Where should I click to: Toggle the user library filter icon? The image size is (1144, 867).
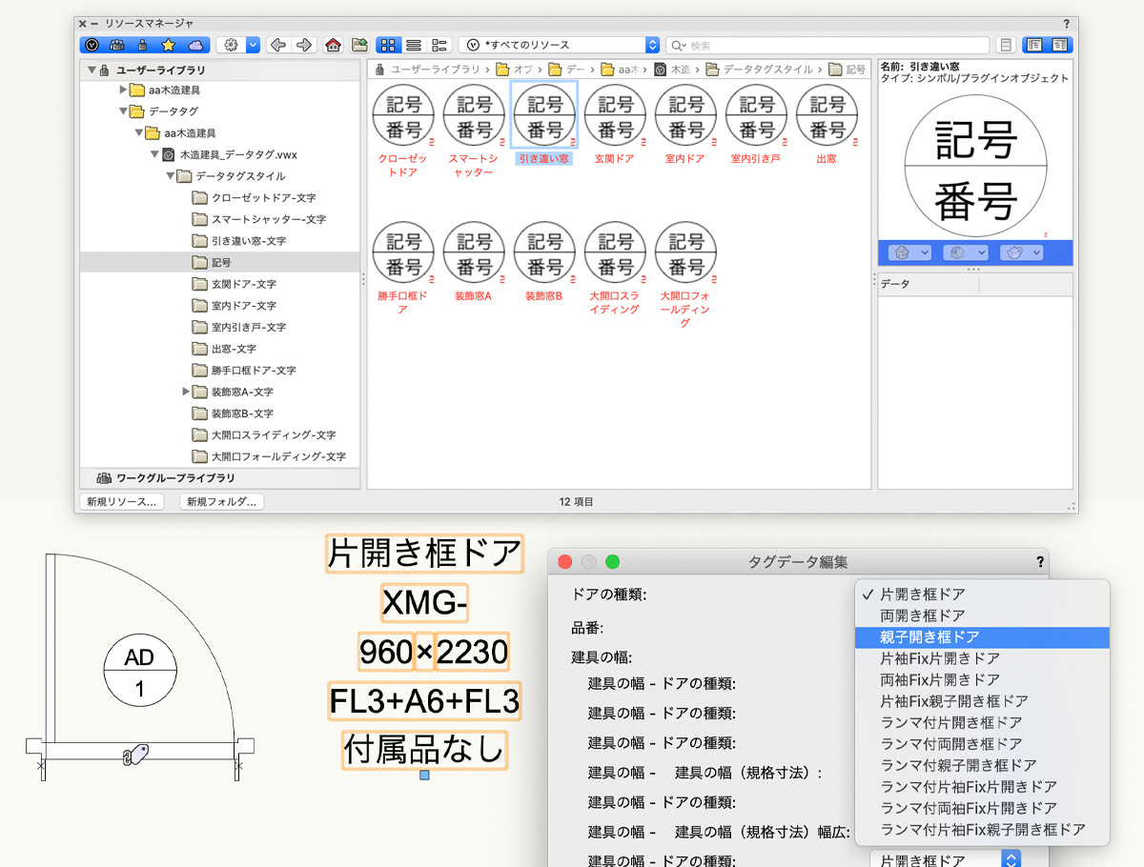click(x=142, y=45)
